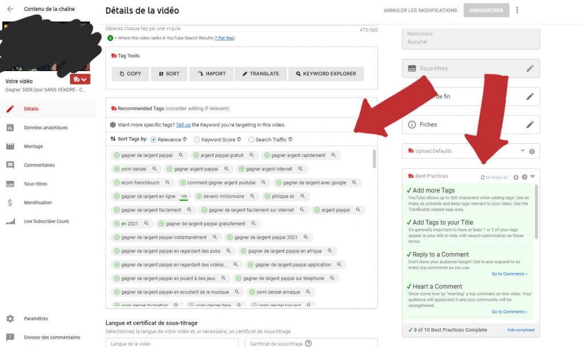Collapse the Best Practices panel arrow
The image size is (583, 348).
(x=533, y=177)
